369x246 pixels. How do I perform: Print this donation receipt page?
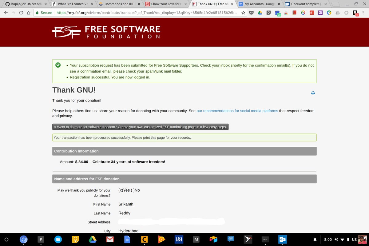pos(313,93)
